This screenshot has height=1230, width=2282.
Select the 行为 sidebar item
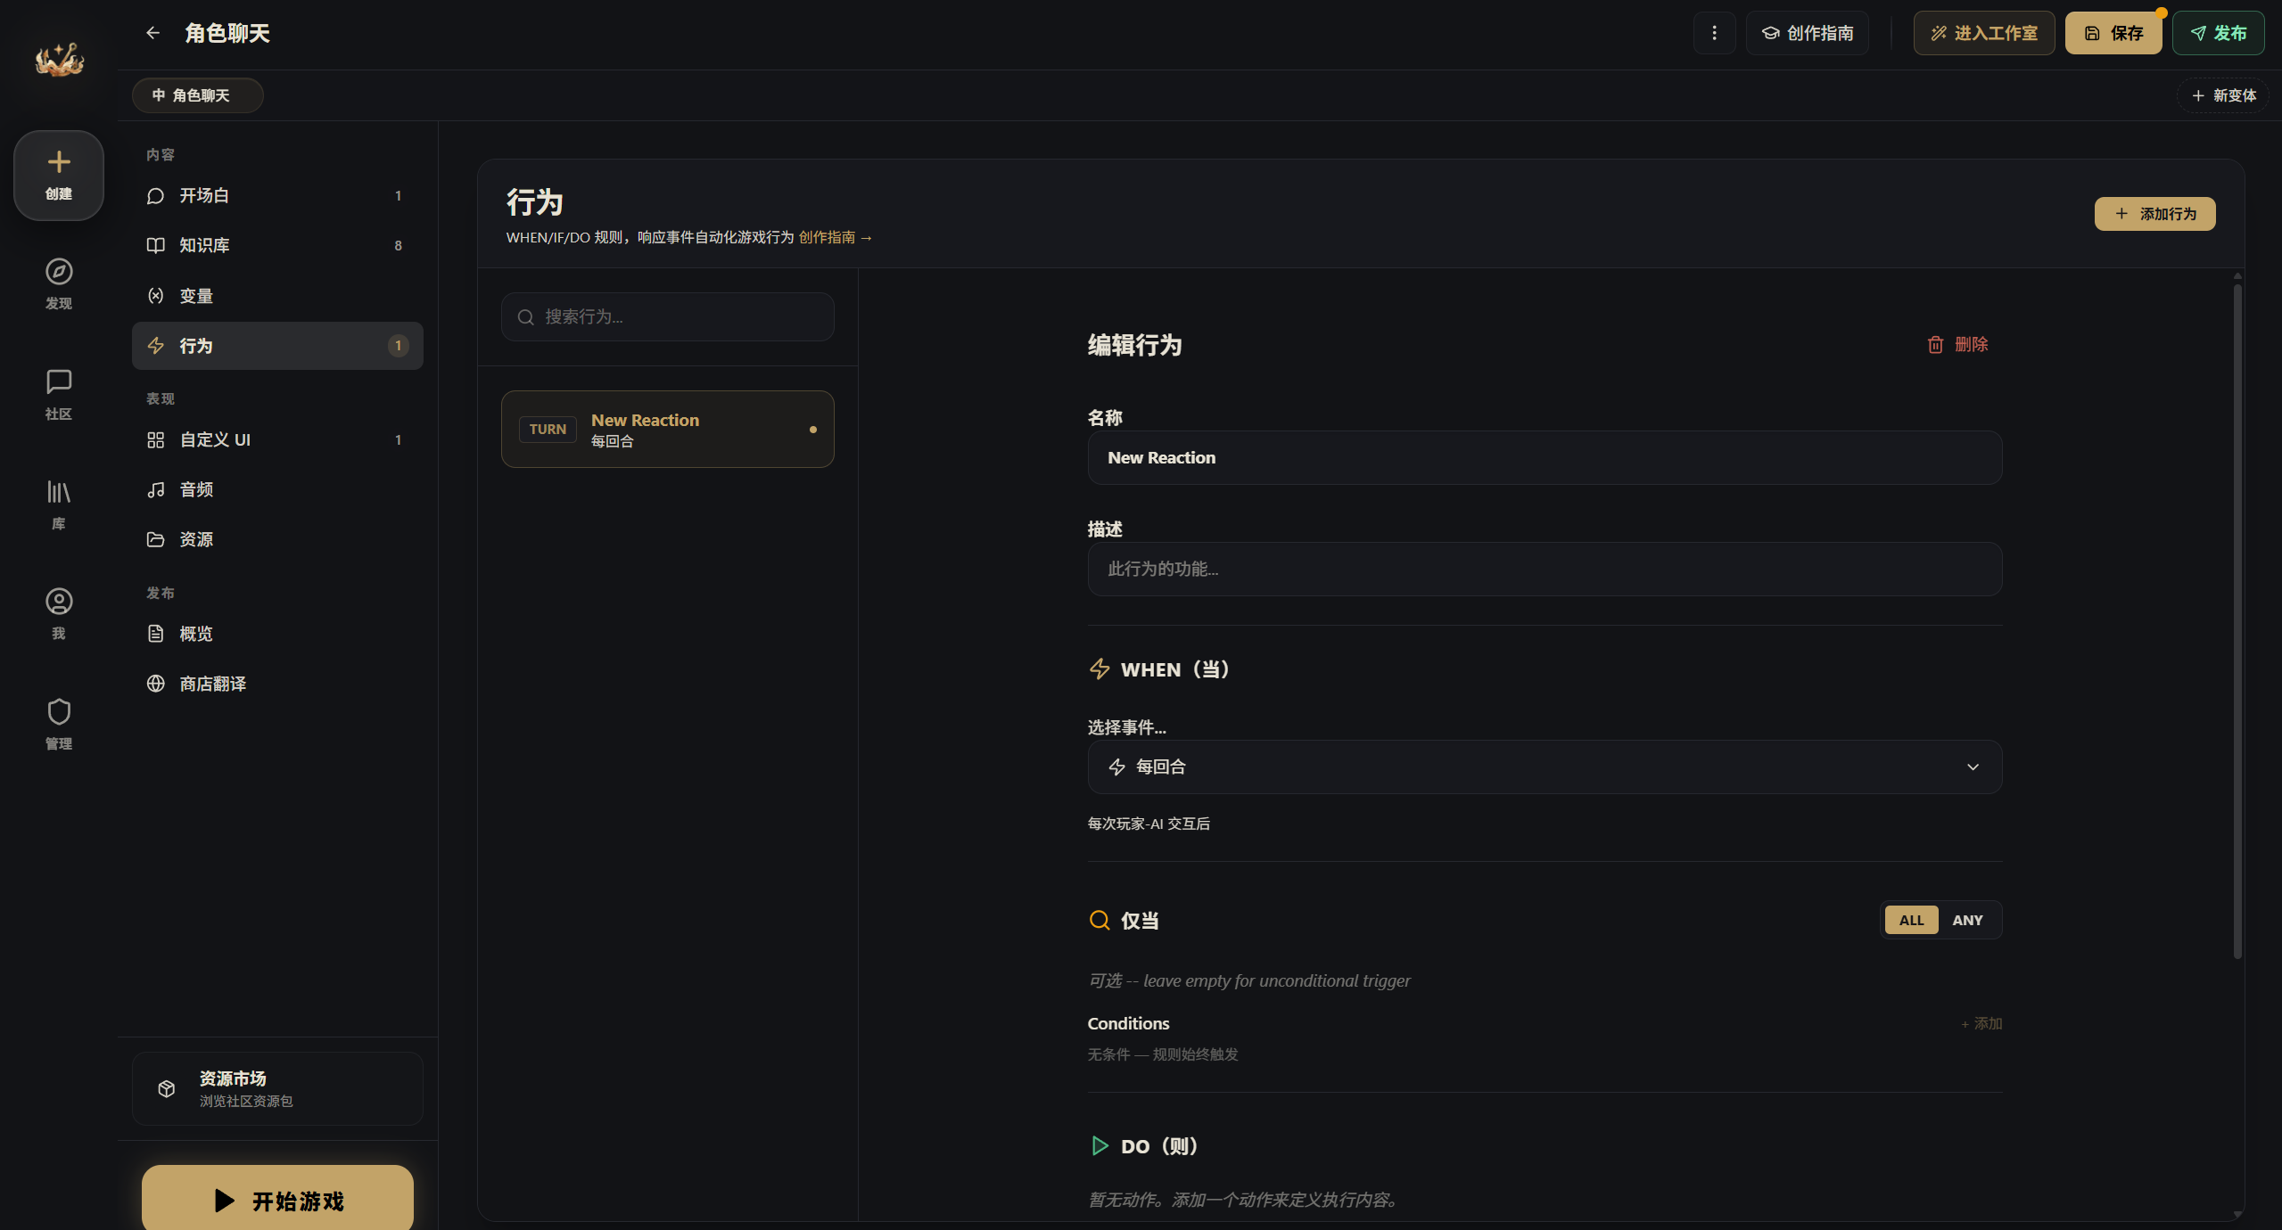pyautogui.click(x=277, y=346)
